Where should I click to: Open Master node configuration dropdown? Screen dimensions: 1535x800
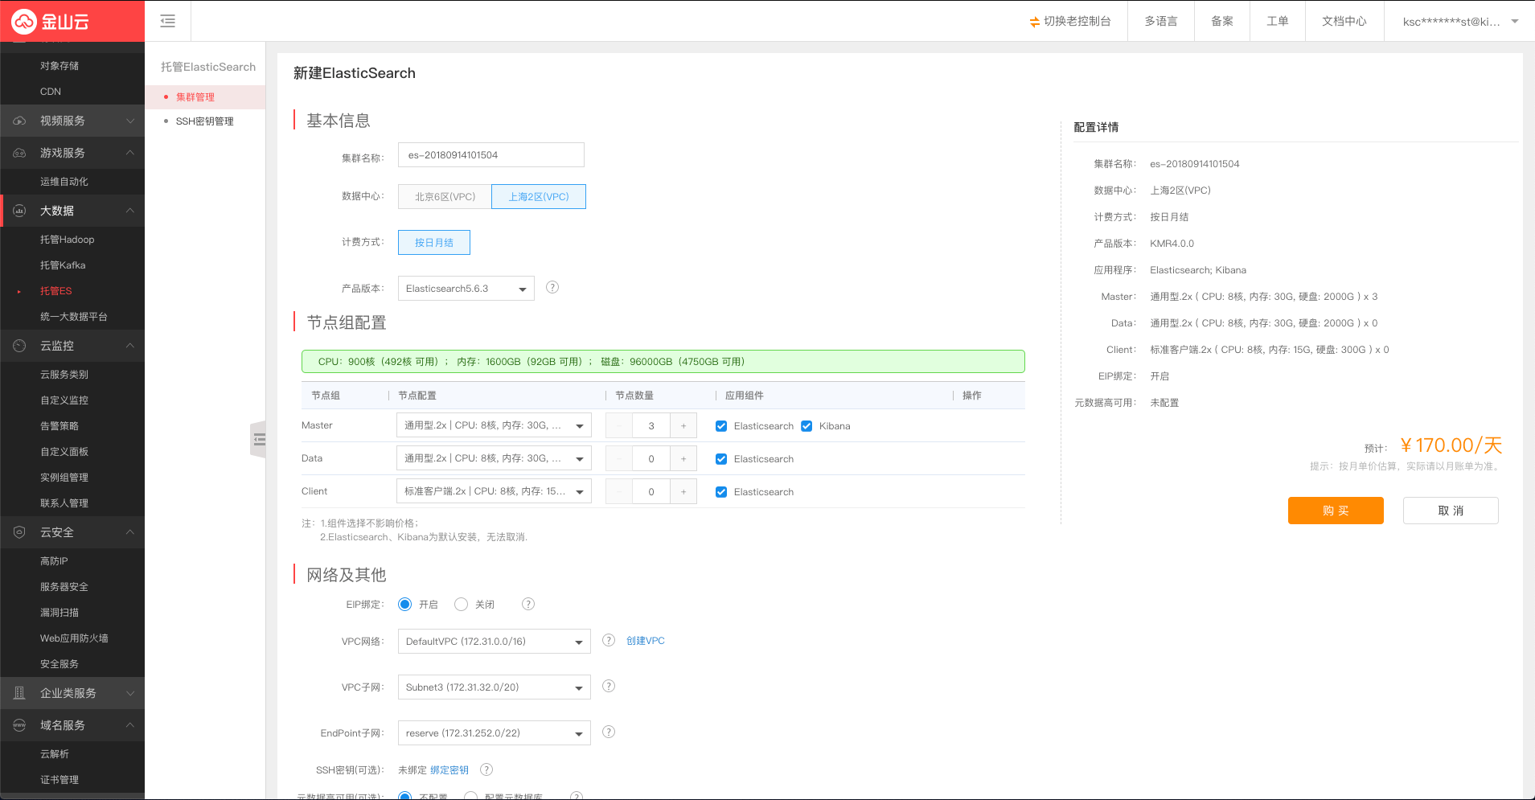494,425
